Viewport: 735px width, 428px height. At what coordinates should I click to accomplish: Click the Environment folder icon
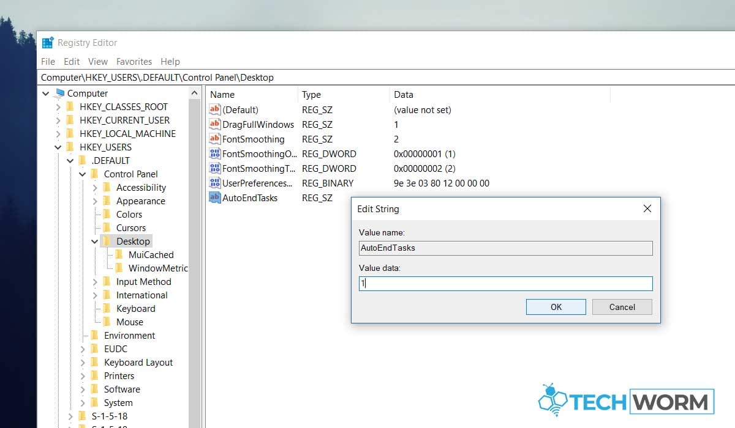(94, 336)
